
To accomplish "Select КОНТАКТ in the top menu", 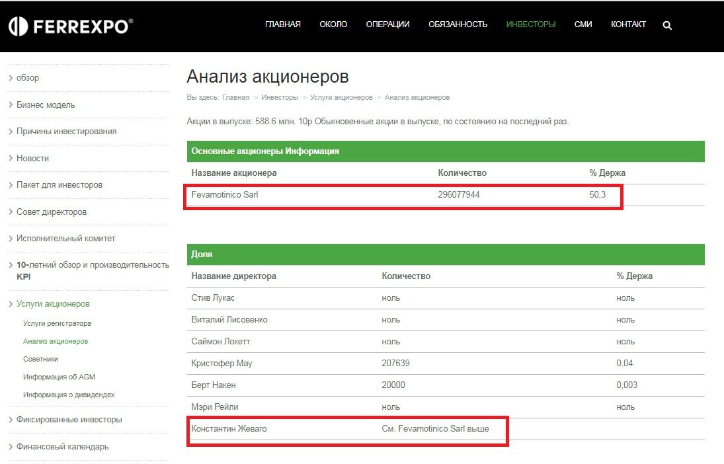I will [x=628, y=24].
